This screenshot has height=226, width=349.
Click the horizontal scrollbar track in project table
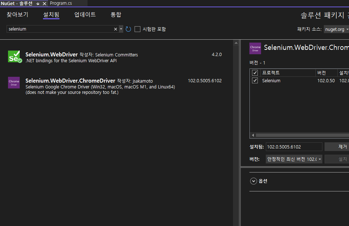(302, 135)
